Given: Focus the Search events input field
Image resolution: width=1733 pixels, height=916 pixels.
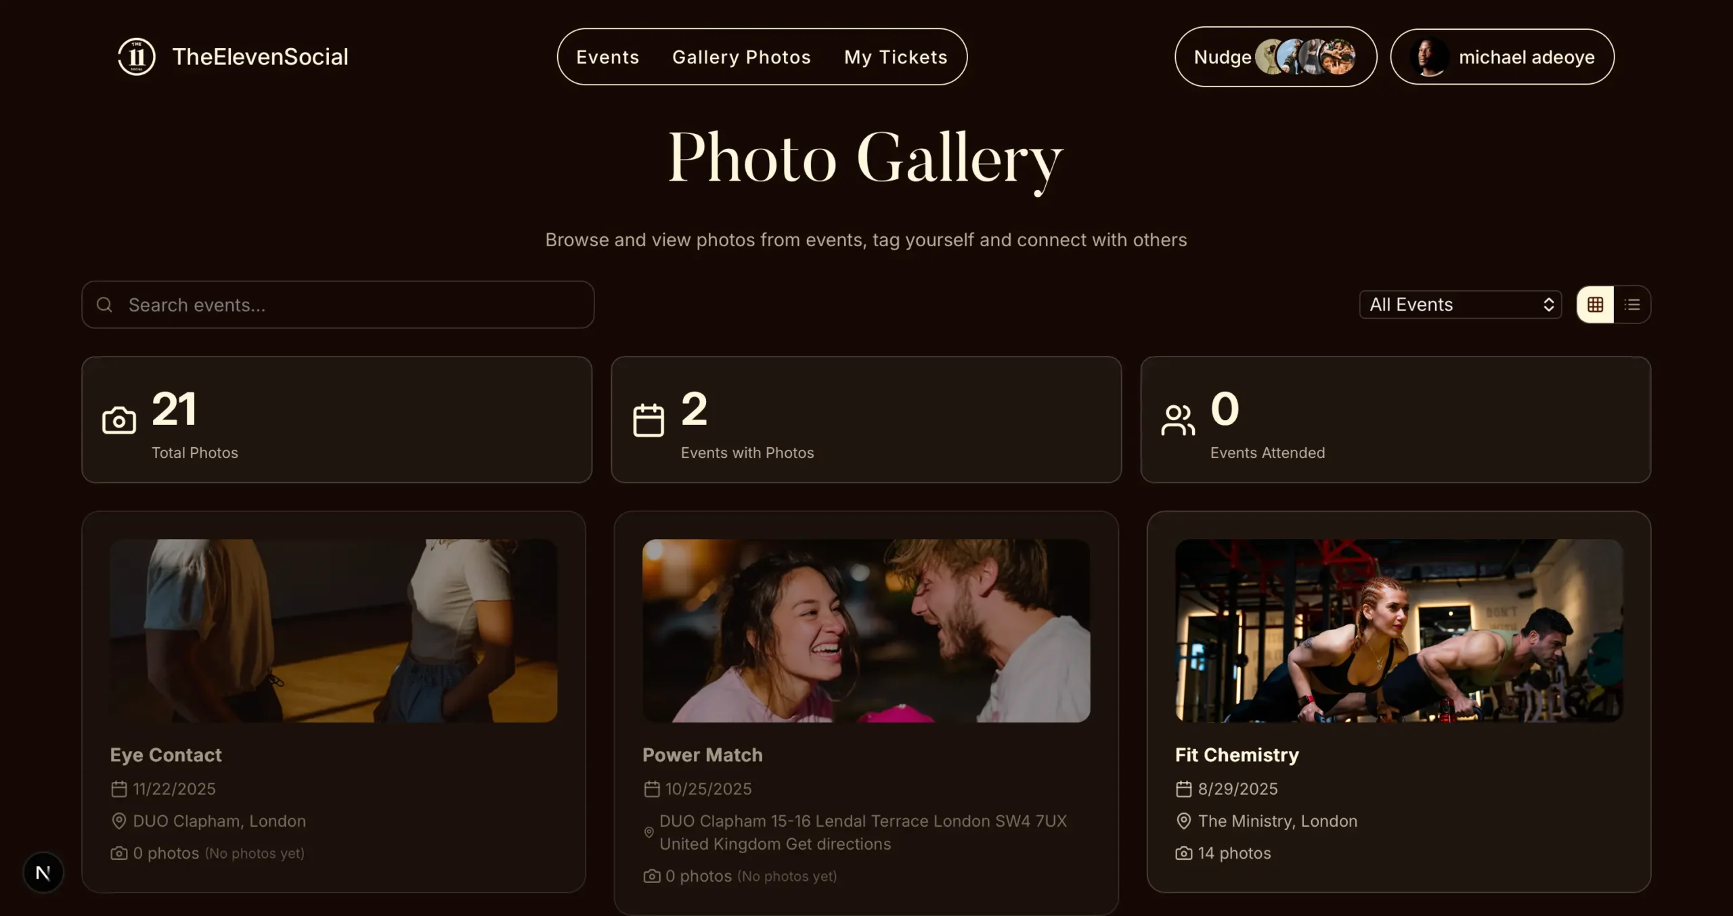Looking at the screenshot, I should pyautogui.click(x=352, y=305).
